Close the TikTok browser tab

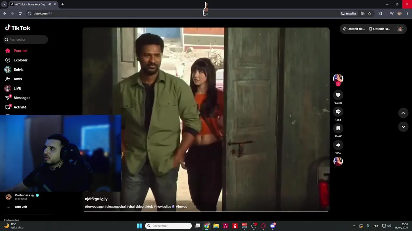[54, 4]
